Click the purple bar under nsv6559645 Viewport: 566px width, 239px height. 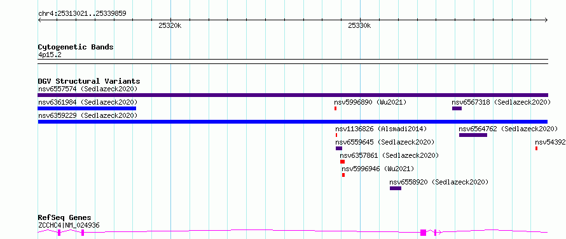[x=338, y=148]
